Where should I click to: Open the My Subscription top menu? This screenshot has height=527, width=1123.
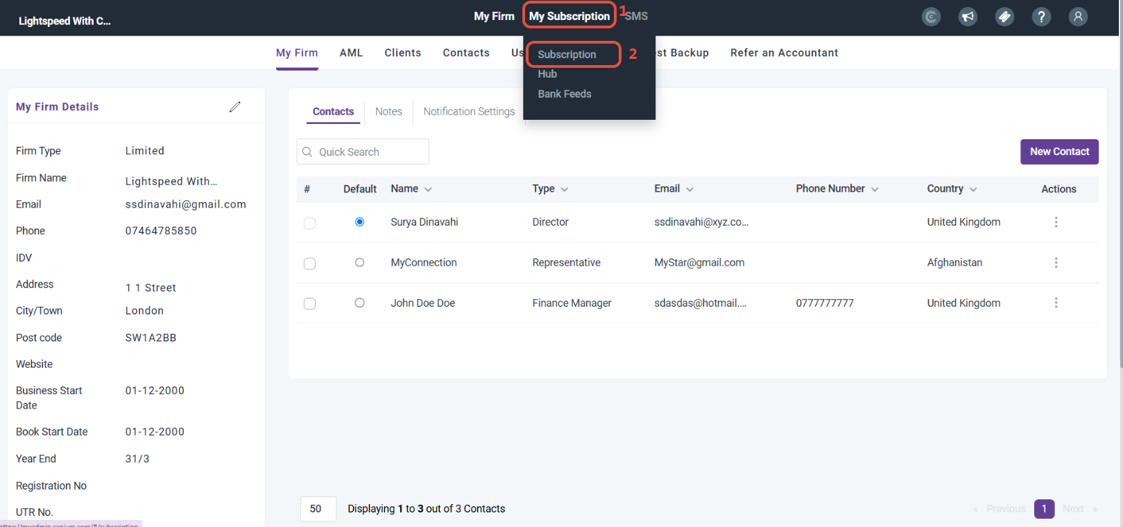(569, 16)
